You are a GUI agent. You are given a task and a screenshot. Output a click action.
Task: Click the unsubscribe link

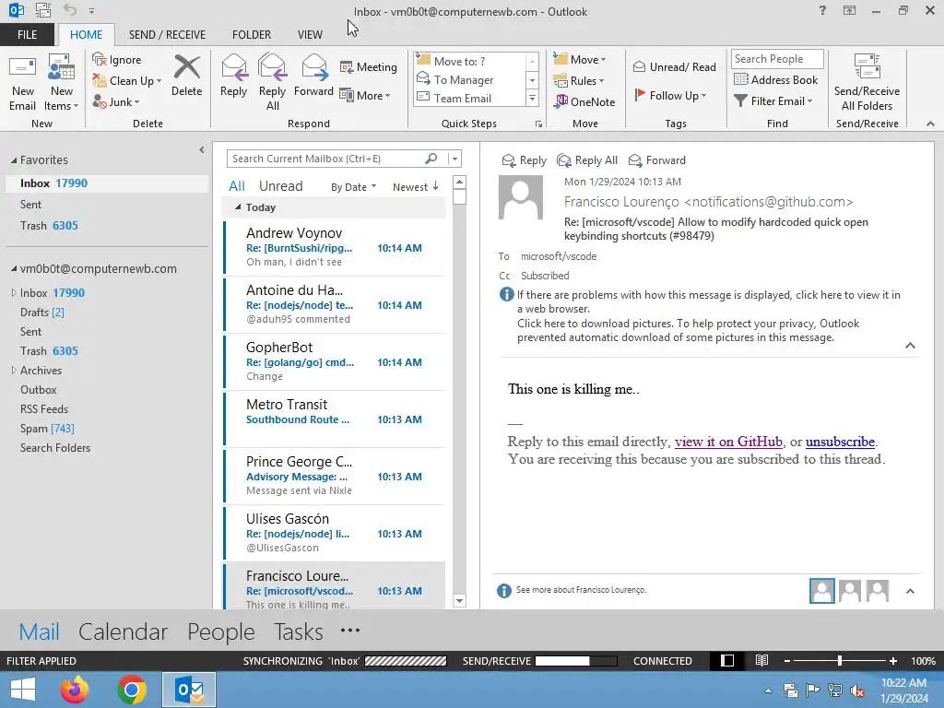840,442
